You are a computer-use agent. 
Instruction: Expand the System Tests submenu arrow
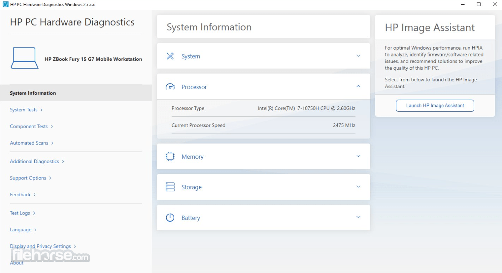41,110
